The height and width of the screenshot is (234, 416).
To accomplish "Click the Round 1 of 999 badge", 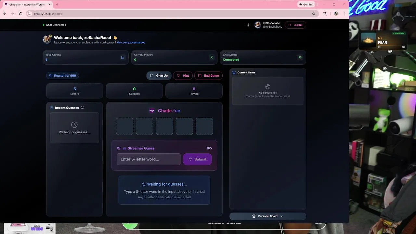I will (62, 76).
